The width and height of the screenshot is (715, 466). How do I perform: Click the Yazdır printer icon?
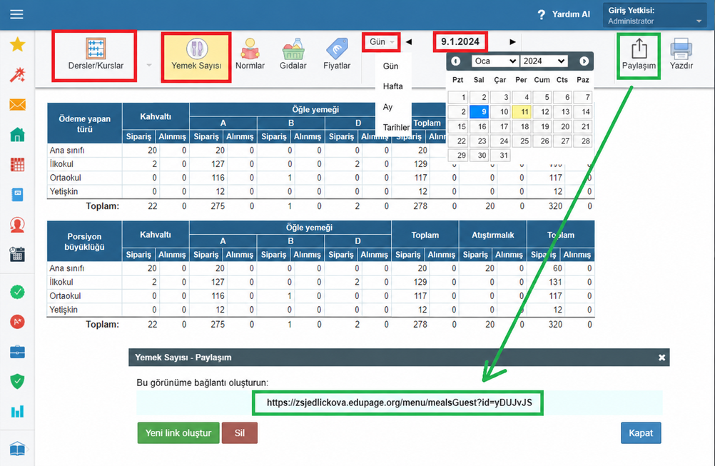coord(681,49)
